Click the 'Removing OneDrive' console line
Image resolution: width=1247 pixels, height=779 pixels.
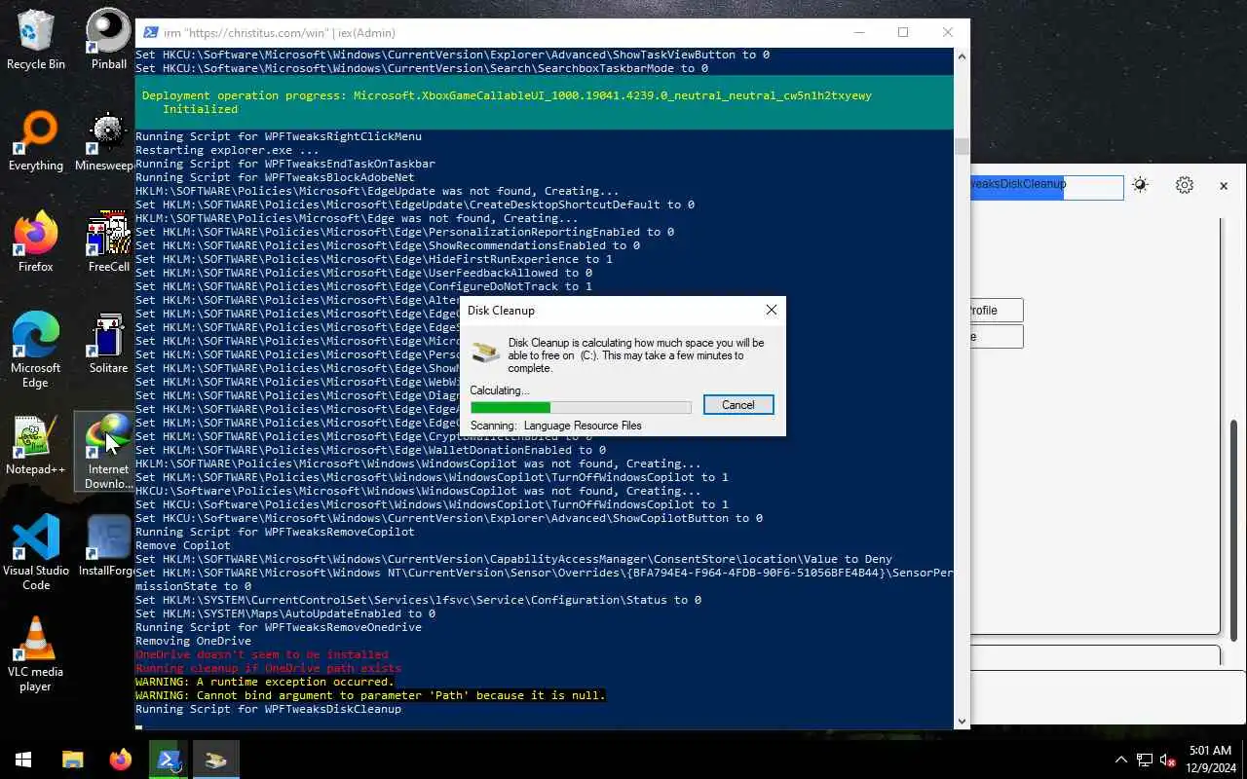pos(193,641)
